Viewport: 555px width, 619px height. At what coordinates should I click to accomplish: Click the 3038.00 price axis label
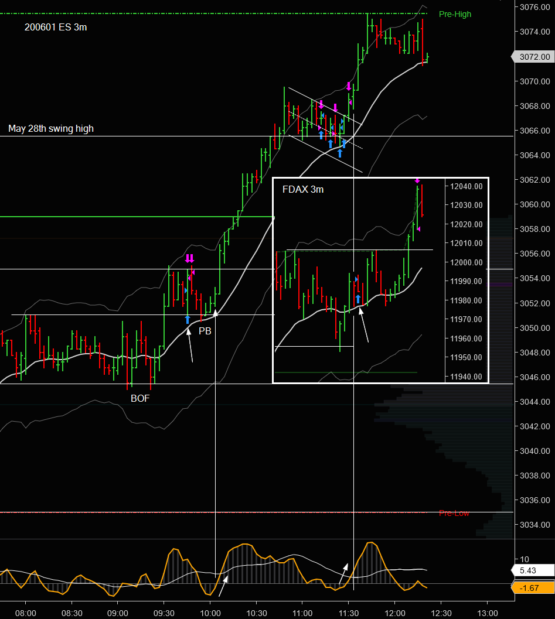point(535,476)
